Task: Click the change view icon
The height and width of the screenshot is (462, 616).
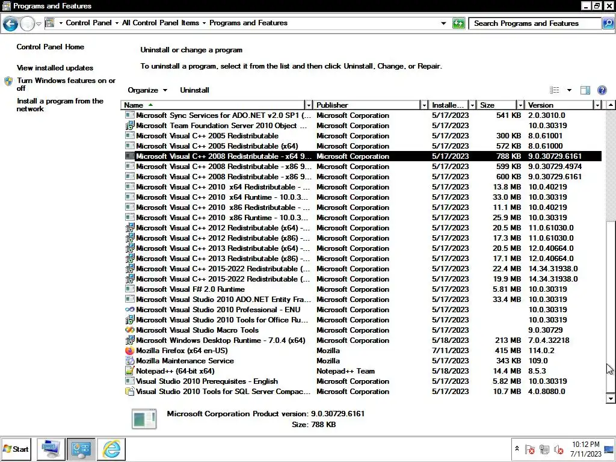Action: point(554,90)
